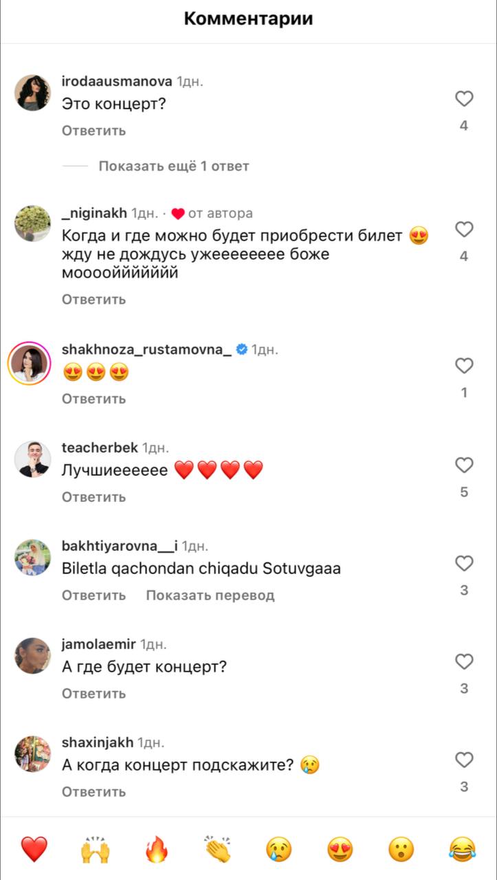Screen dimensions: 497x880
Task: Open irodaausmanova's avatar
Action: point(32,93)
